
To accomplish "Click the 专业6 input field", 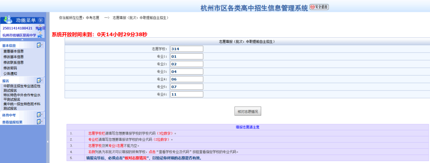I will [186, 94].
